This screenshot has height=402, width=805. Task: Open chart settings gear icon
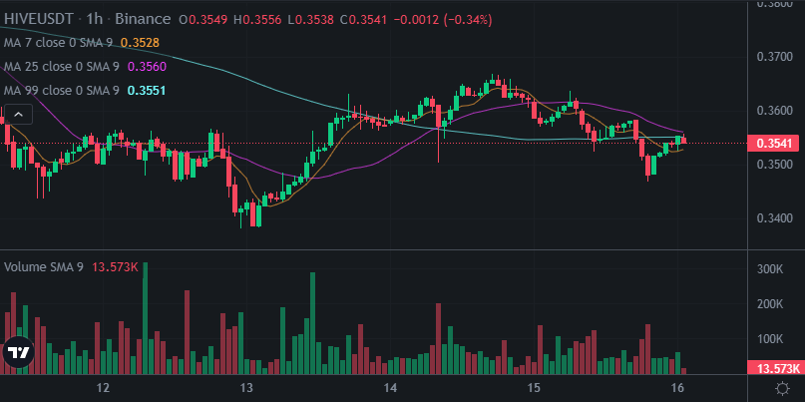coord(782,388)
